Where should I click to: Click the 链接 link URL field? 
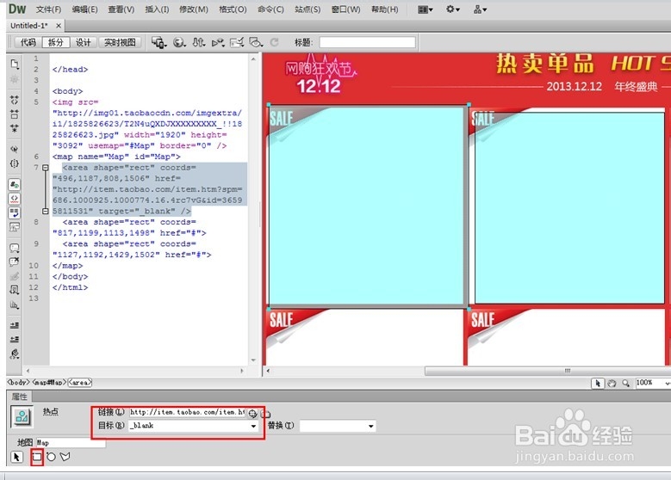(187, 412)
